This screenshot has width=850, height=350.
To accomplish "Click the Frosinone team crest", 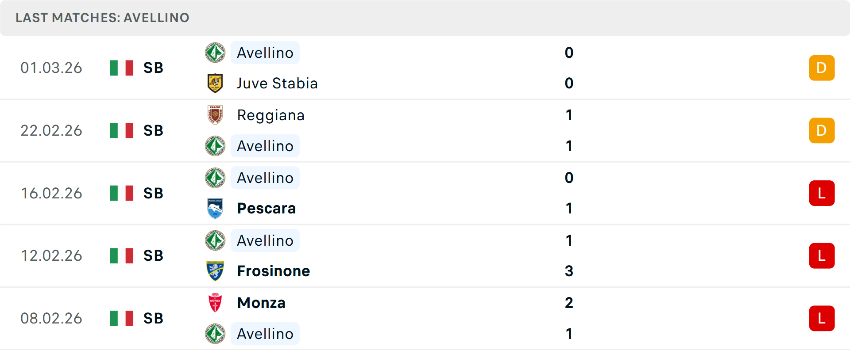I will (215, 271).
